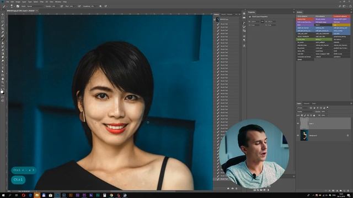Add layer mask in Layers panel
353x198 pixels.
click(x=333, y=191)
